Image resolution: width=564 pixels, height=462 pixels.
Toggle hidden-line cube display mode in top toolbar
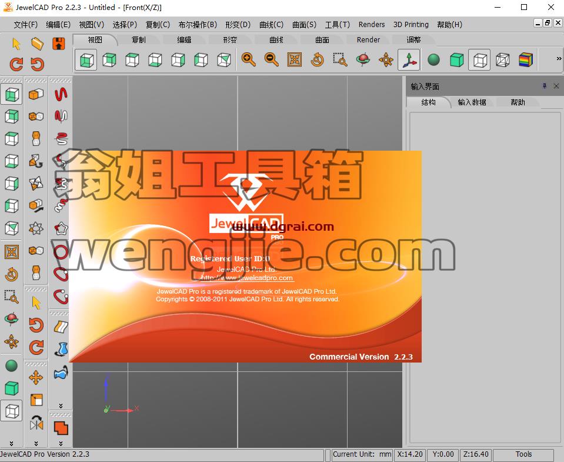479,59
